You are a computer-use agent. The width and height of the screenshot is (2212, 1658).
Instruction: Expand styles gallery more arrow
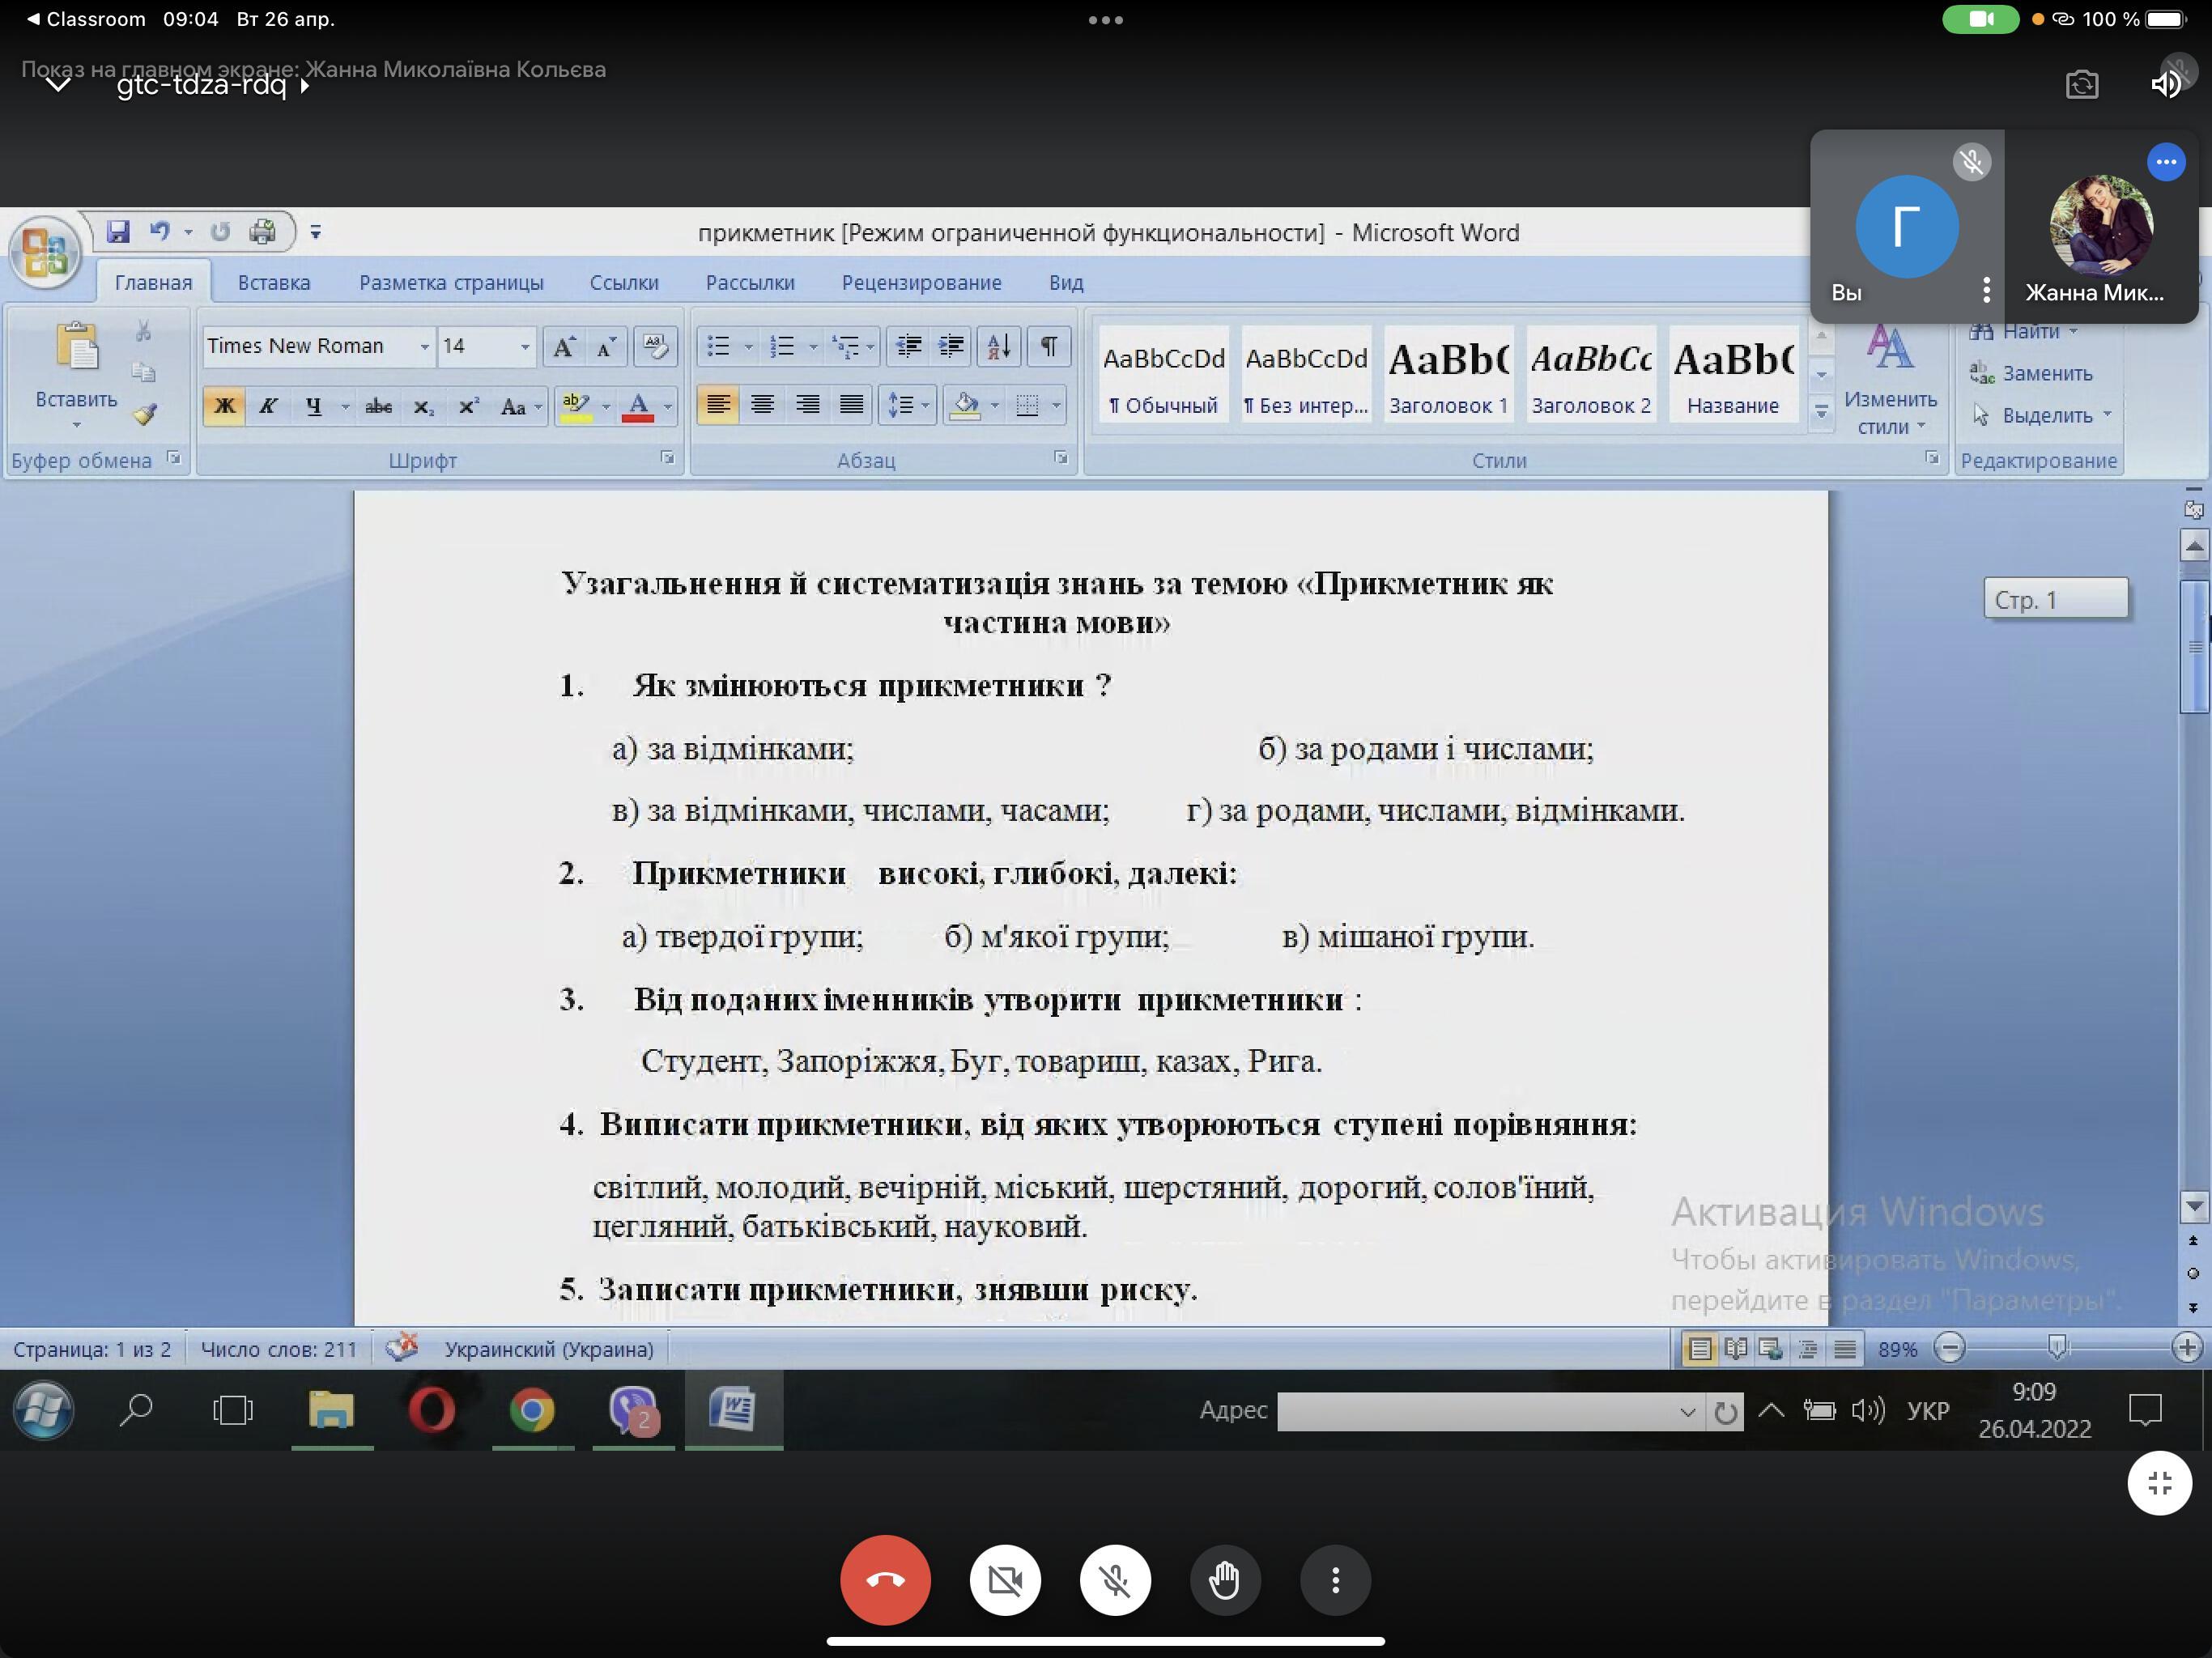pyautogui.click(x=1821, y=412)
